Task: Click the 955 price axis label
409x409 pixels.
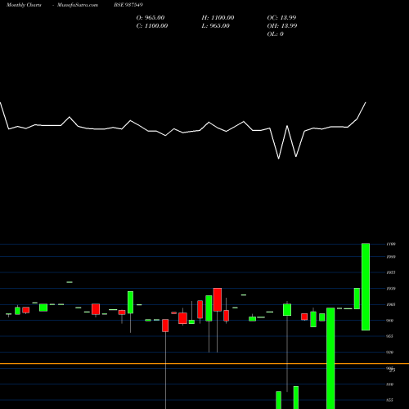Action: tap(390, 336)
